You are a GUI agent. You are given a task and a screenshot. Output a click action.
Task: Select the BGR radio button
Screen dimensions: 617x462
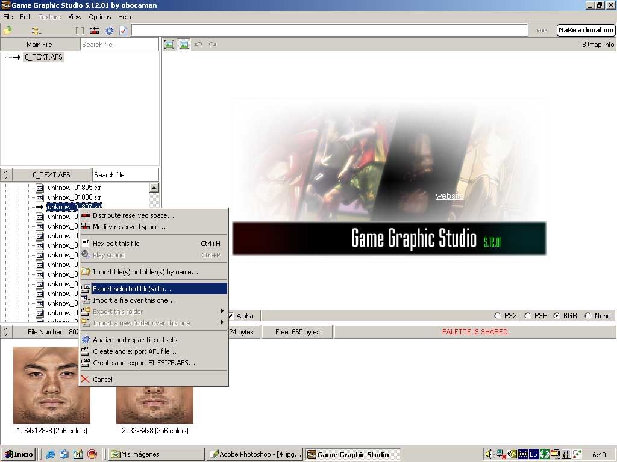click(556, 316)
